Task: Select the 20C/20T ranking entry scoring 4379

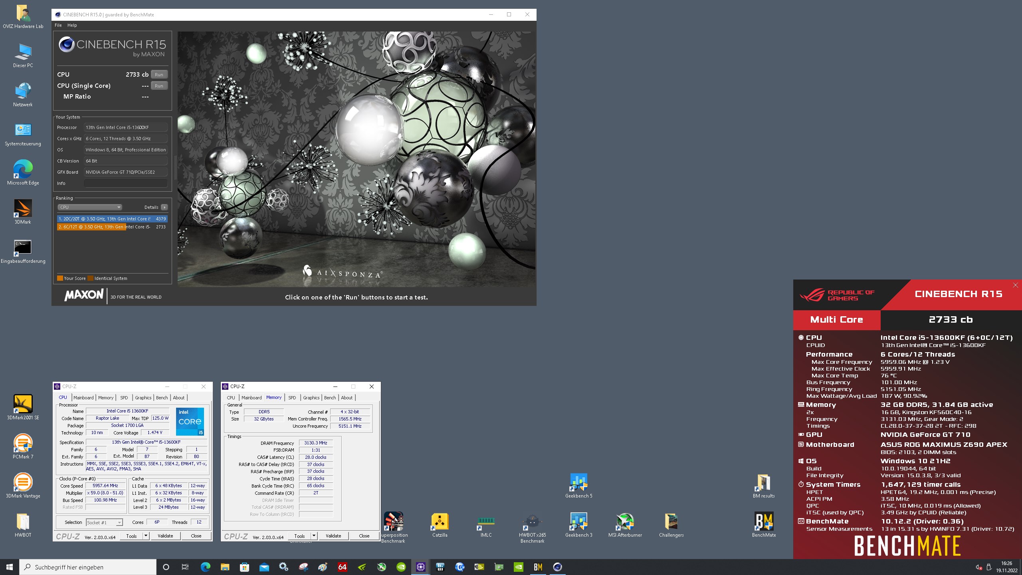Action: tap(112, 219)
